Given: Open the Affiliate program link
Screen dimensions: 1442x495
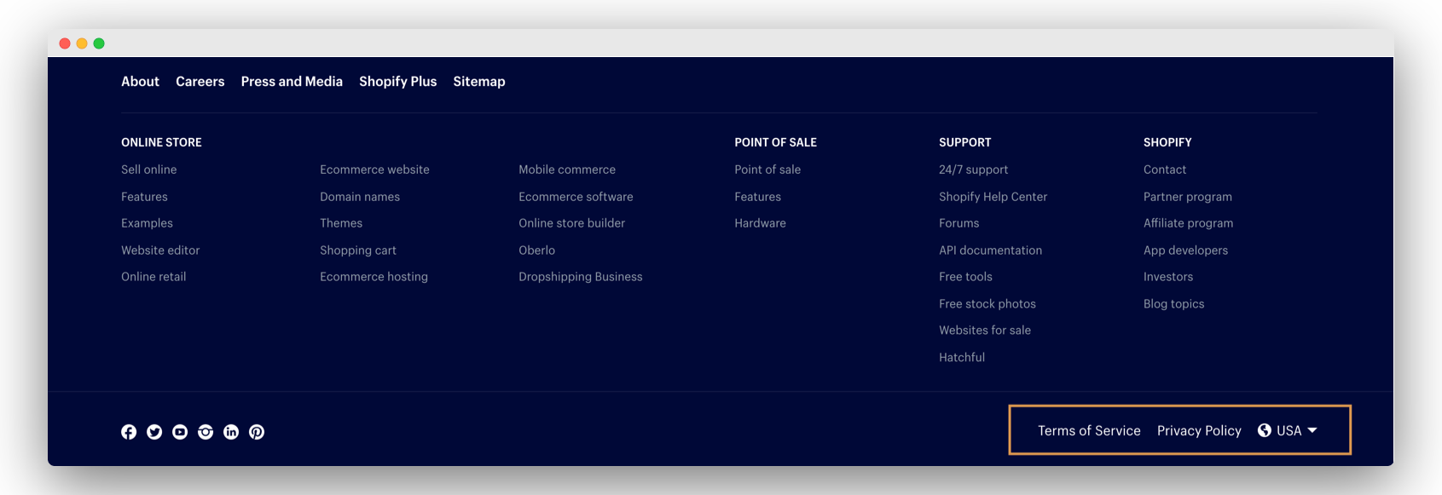Looking at the screenshot, I should (1188, 223).
